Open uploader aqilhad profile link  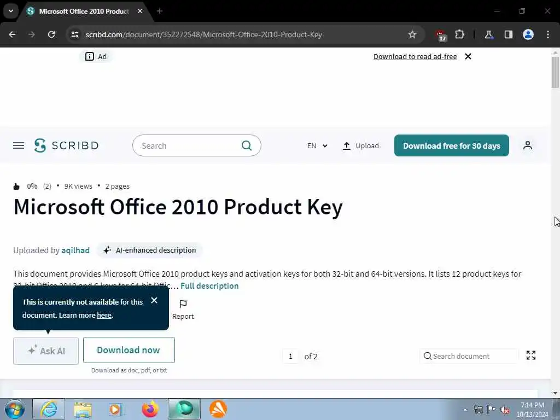[x=75, y=250]
